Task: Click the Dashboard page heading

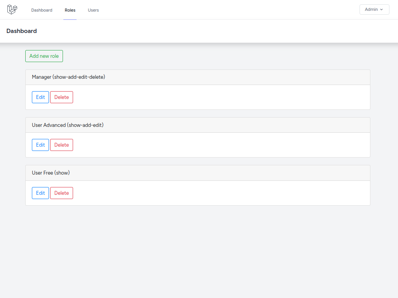Action: (x=21, y=31)
